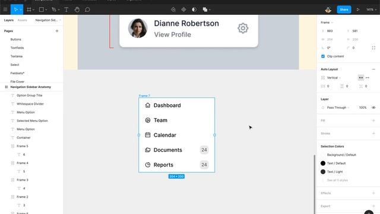
Task: Toggle the space-between spacing mode button
Action: tap(368, 78)
